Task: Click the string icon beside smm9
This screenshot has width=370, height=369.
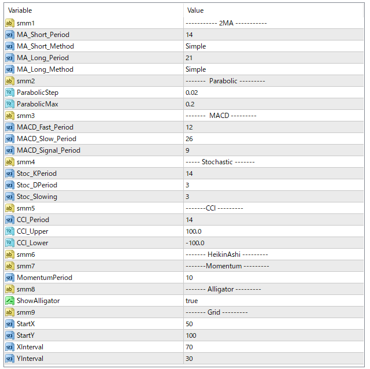Action: (9, 312)
